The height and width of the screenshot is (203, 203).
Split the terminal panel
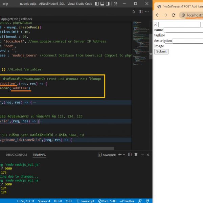[130, 155]
